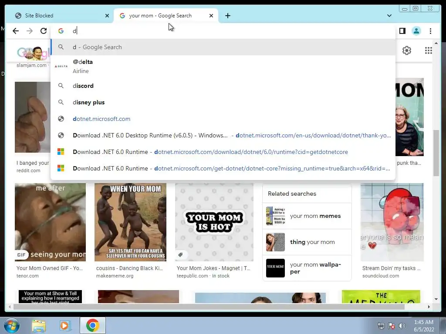Click the magnifier icon beside disney plus
This screenshot has height=334, width=446.
(x=61, y=102)
